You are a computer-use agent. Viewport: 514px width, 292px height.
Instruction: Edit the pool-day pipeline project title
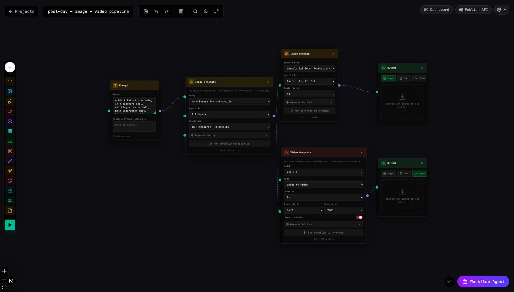88,11
